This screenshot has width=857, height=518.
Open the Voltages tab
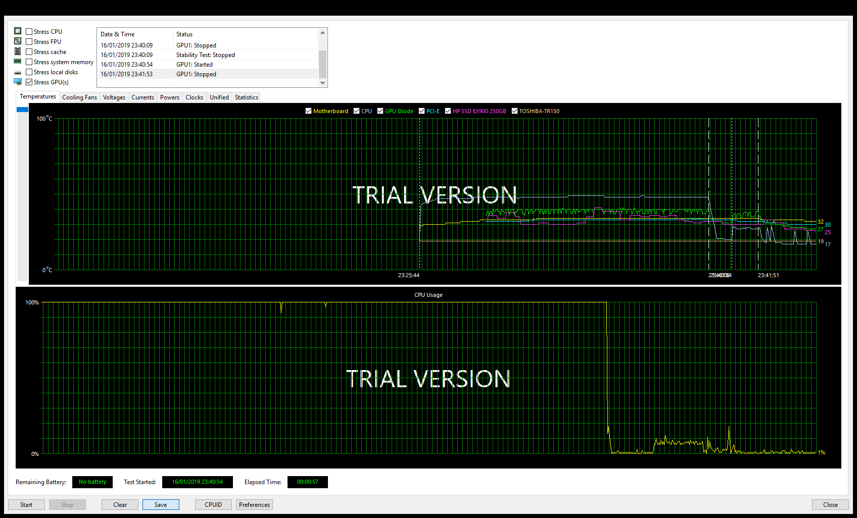pos(114,97)
